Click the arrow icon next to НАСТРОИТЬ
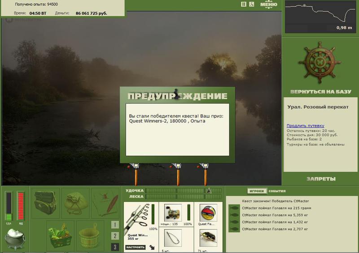 click(x=152, y=247)
